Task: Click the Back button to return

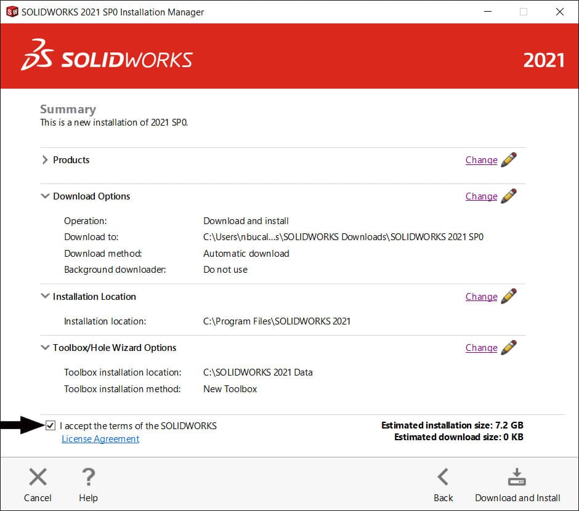Action: 443,483
